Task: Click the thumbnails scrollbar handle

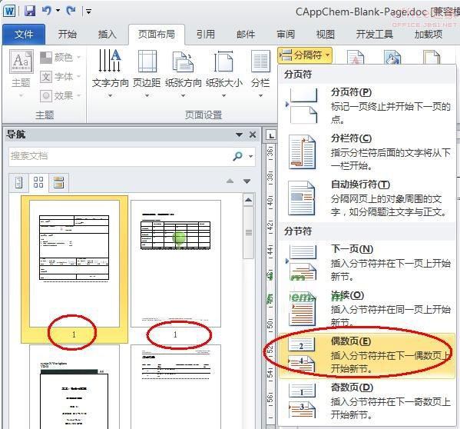Action: click(x=249, y=232)
